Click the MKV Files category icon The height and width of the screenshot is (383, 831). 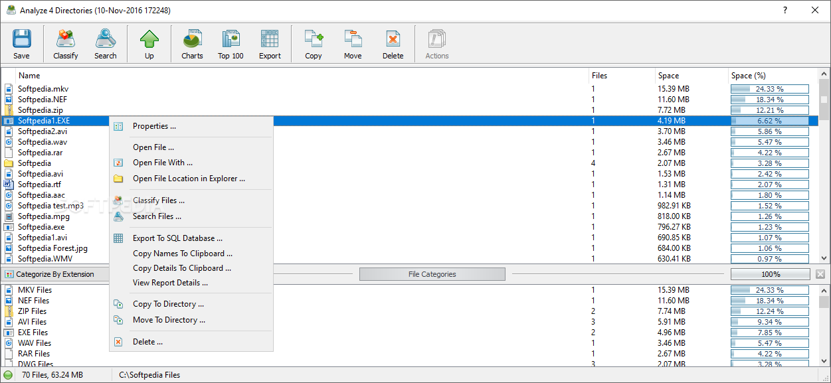tap(9, 290)
